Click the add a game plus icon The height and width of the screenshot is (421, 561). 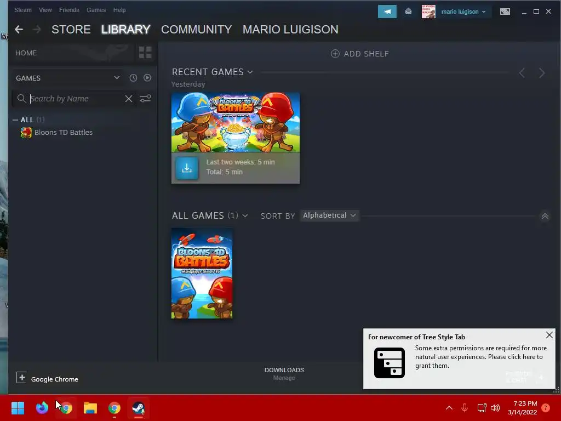21,377
